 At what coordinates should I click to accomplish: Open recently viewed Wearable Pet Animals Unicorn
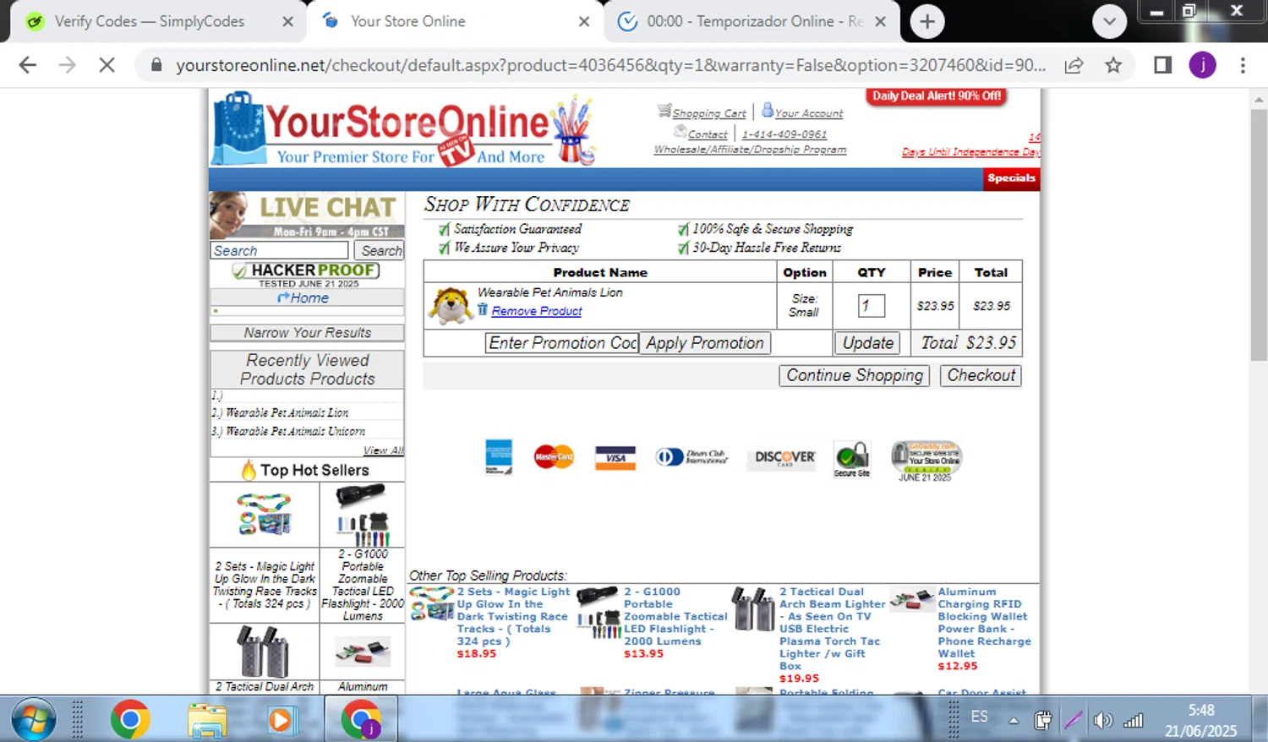[296, 431]
